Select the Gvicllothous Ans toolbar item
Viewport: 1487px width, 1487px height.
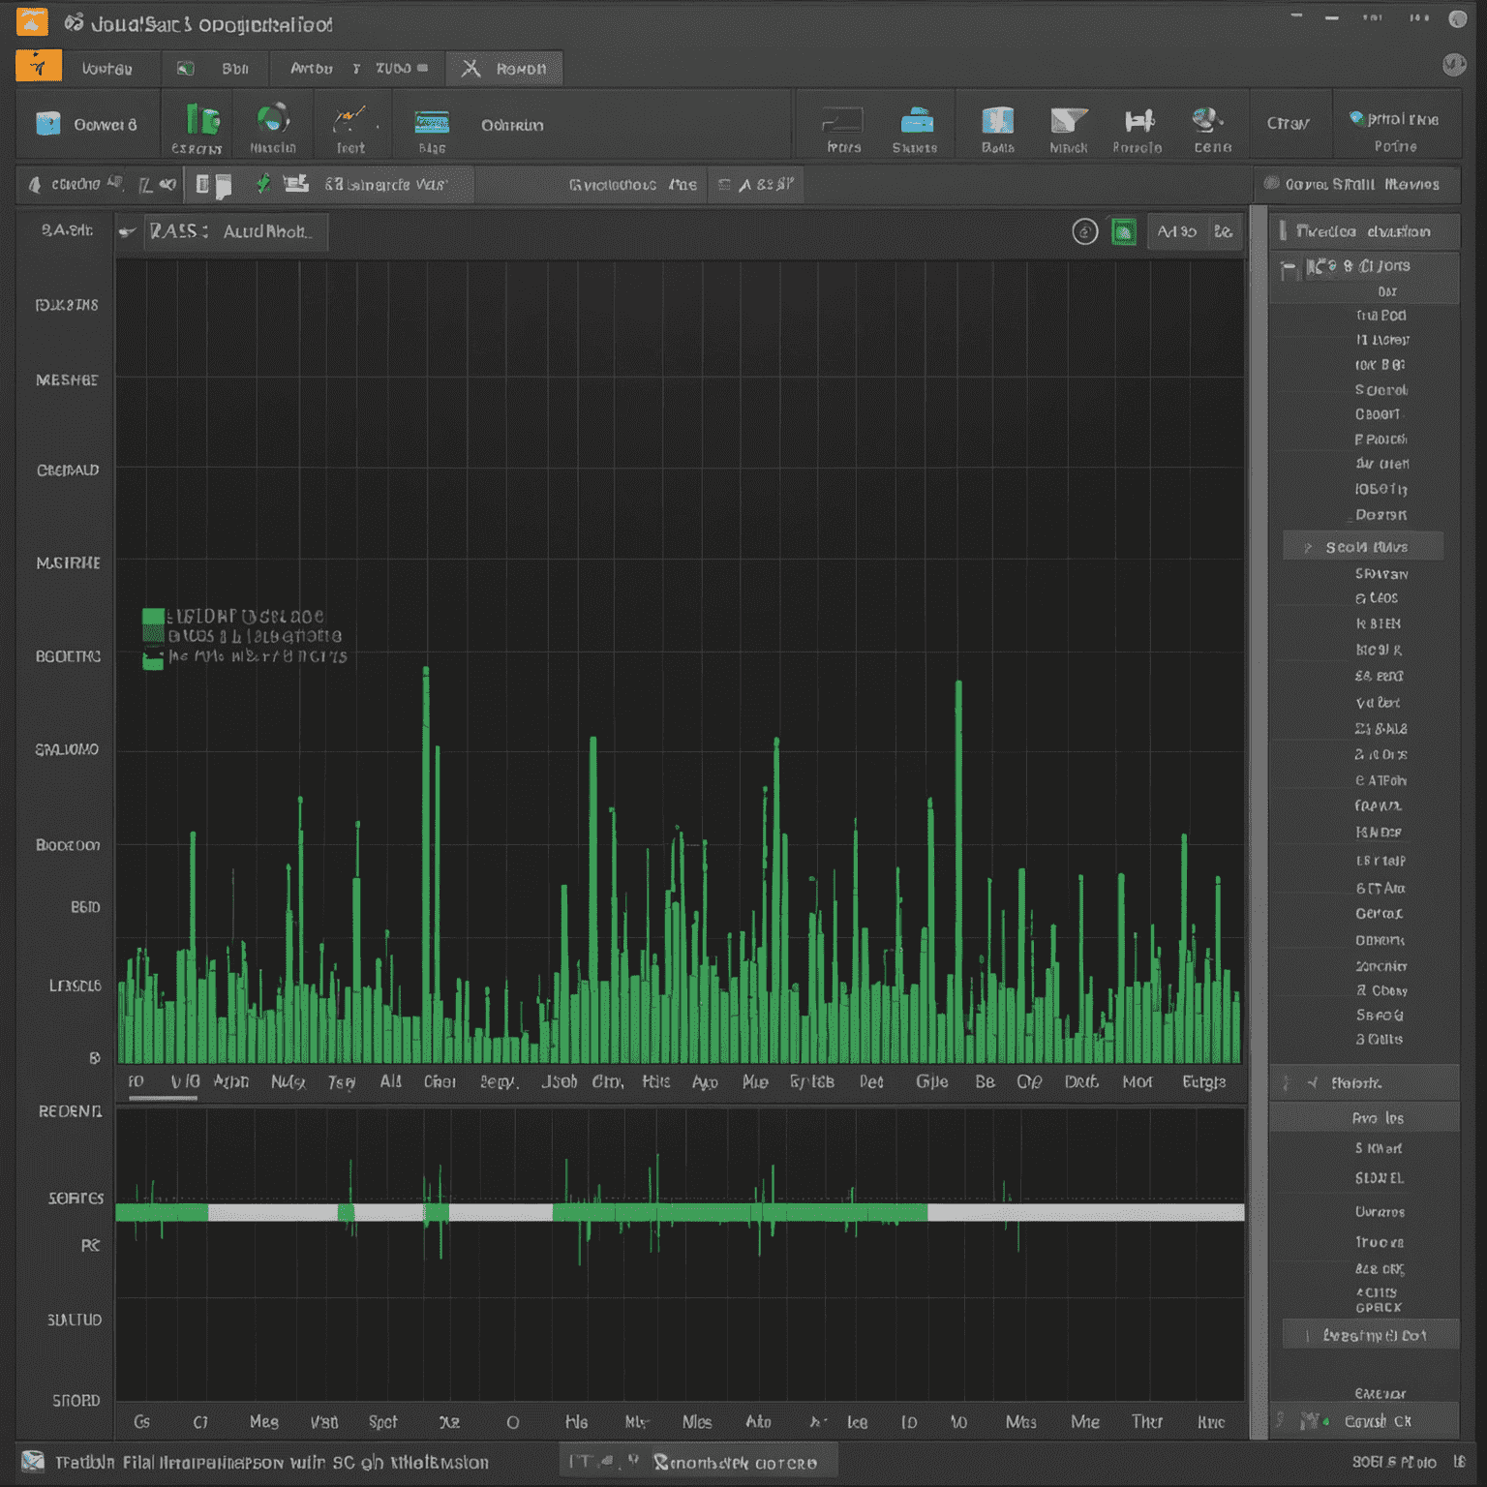click(x=632, y=184)
